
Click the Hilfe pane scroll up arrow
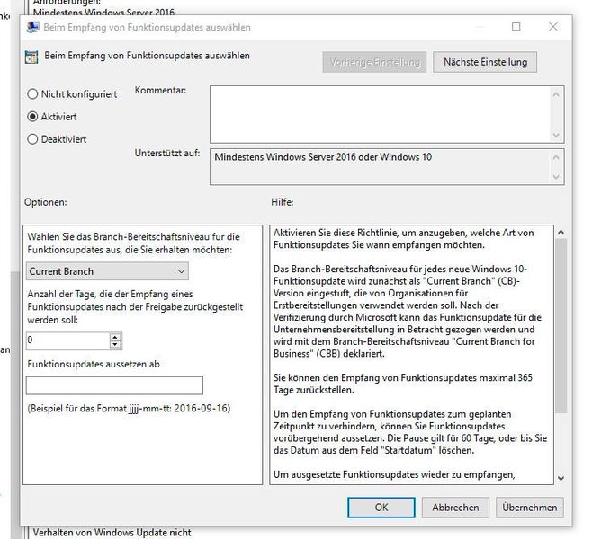[561, 233]
